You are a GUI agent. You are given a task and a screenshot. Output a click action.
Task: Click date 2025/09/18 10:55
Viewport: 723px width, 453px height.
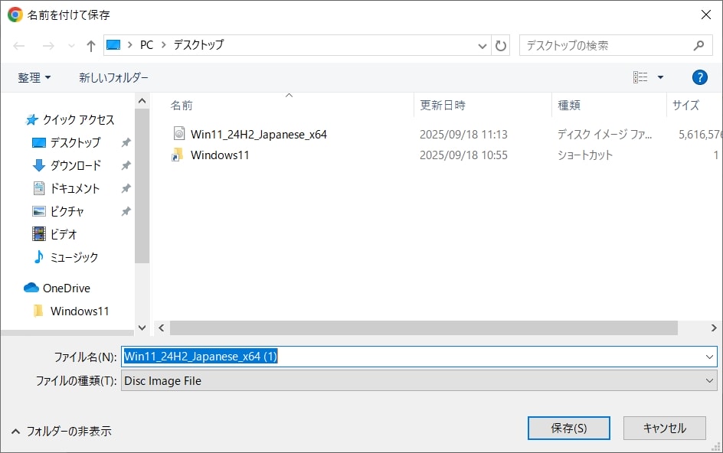[463, 155]
